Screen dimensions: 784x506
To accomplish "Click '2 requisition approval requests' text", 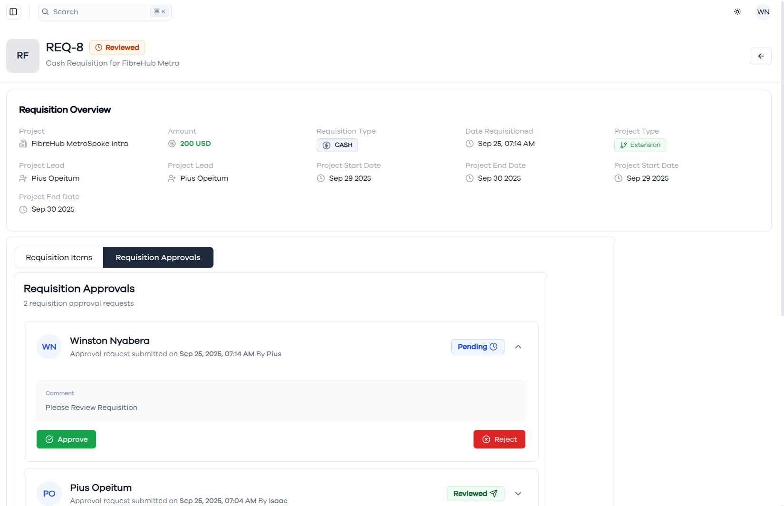I will point(78,303).
